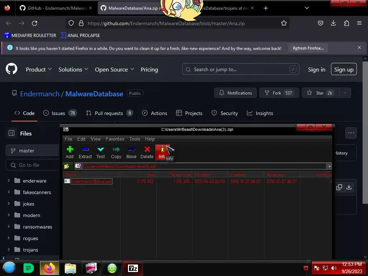368x276 pixels.
Task: Click the Sign in link
Action: point(317,69)
